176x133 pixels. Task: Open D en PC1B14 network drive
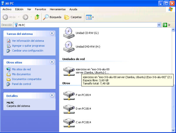coord(69,108)
